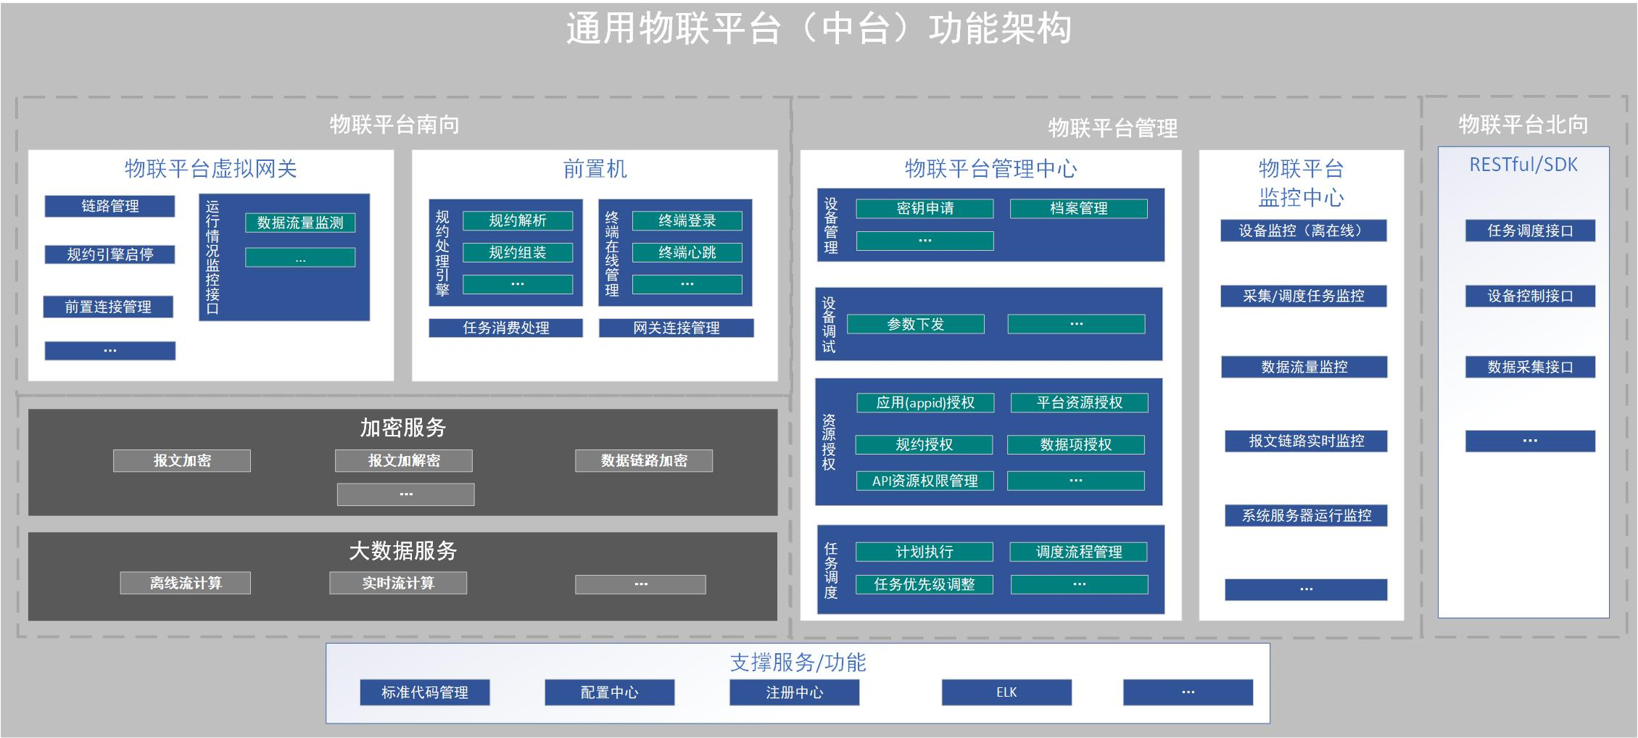Select the 终端登录 block
The height and width of the screenshot is (738, 1638).
pos(687,220)
